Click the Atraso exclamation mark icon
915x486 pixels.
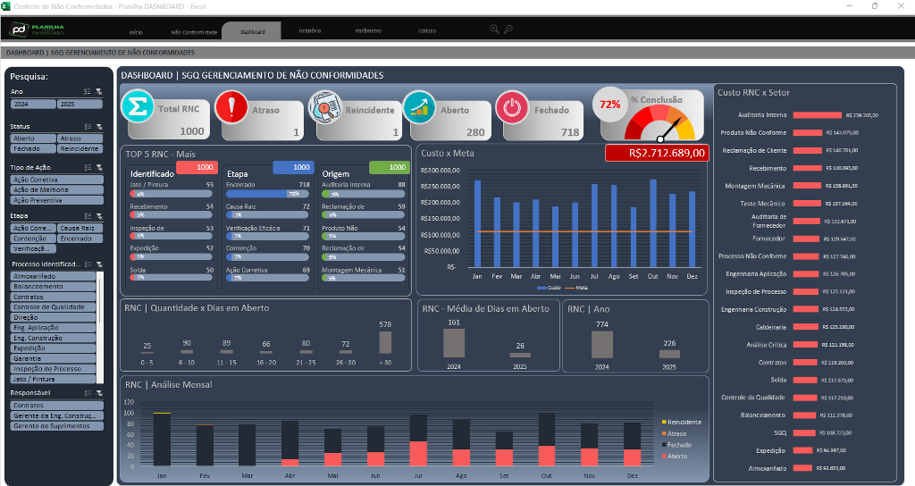click(232, 107)
